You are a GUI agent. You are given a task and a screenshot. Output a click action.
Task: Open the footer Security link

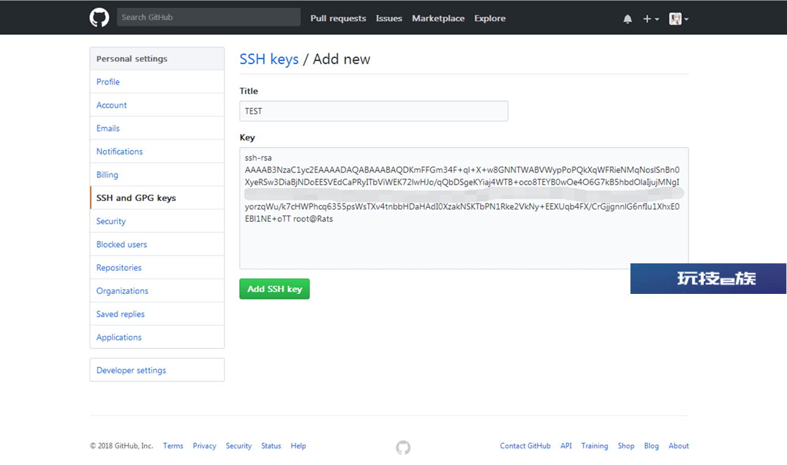pos(238,446)
